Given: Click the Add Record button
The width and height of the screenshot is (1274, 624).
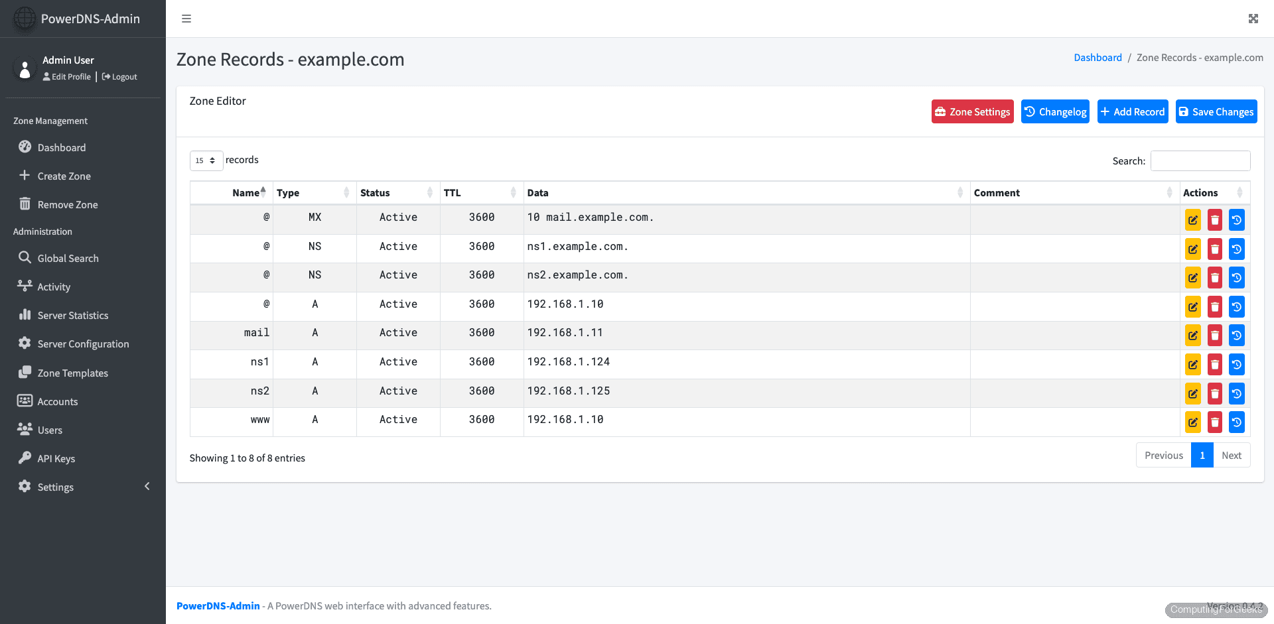Looking at the screenshot, I should [x=1133, y=111].
